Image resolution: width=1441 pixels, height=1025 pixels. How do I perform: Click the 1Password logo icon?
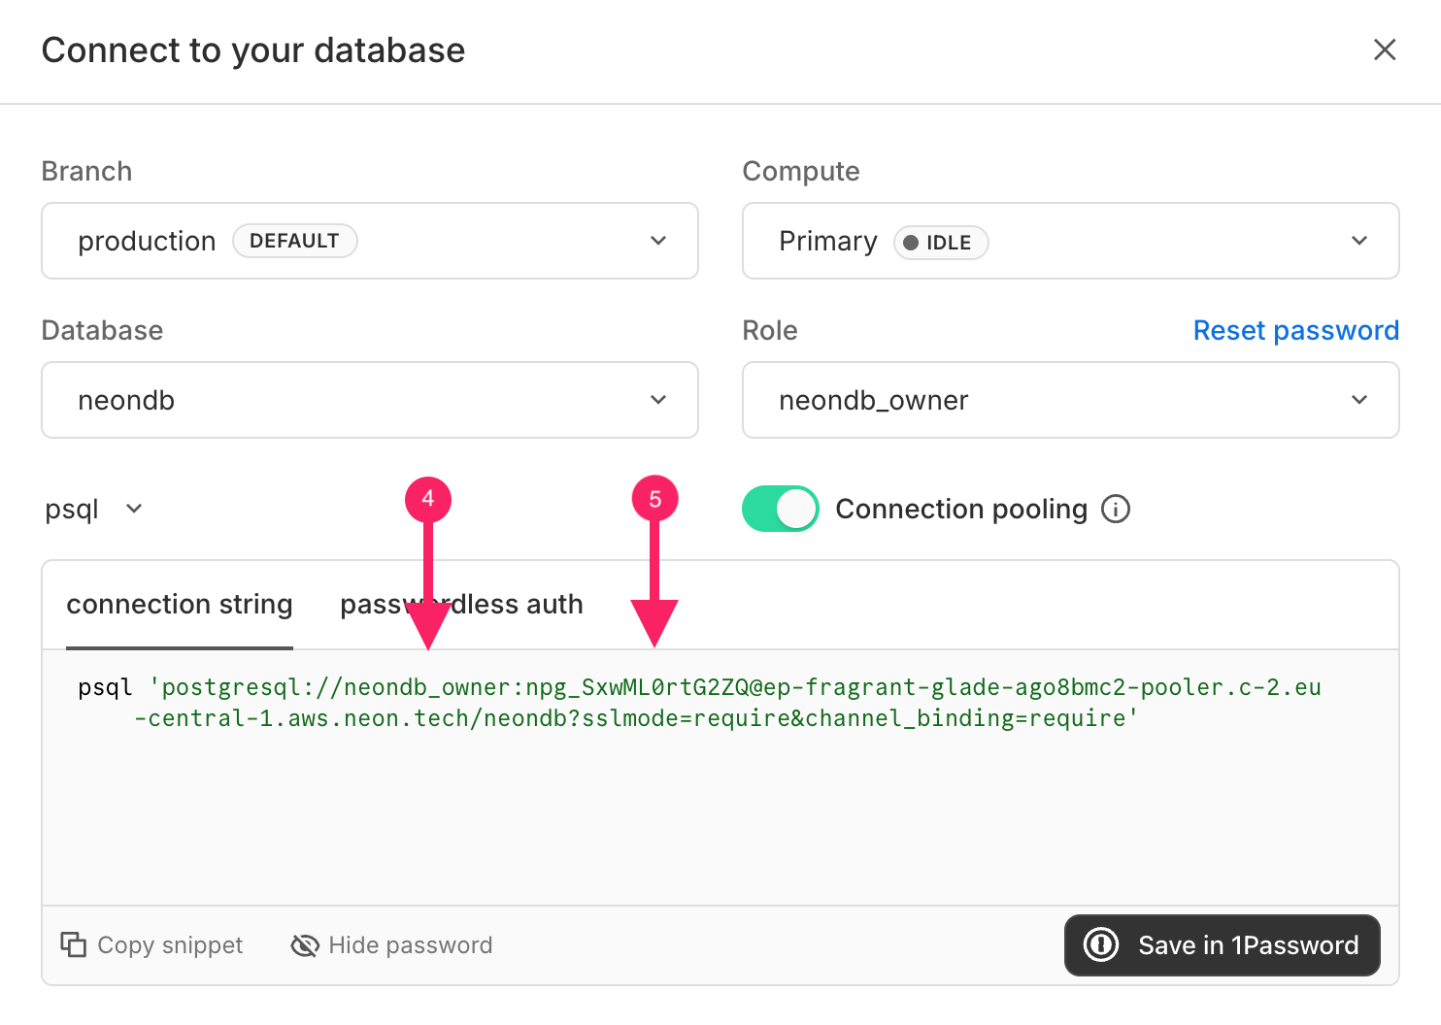tap(1101, 944)
